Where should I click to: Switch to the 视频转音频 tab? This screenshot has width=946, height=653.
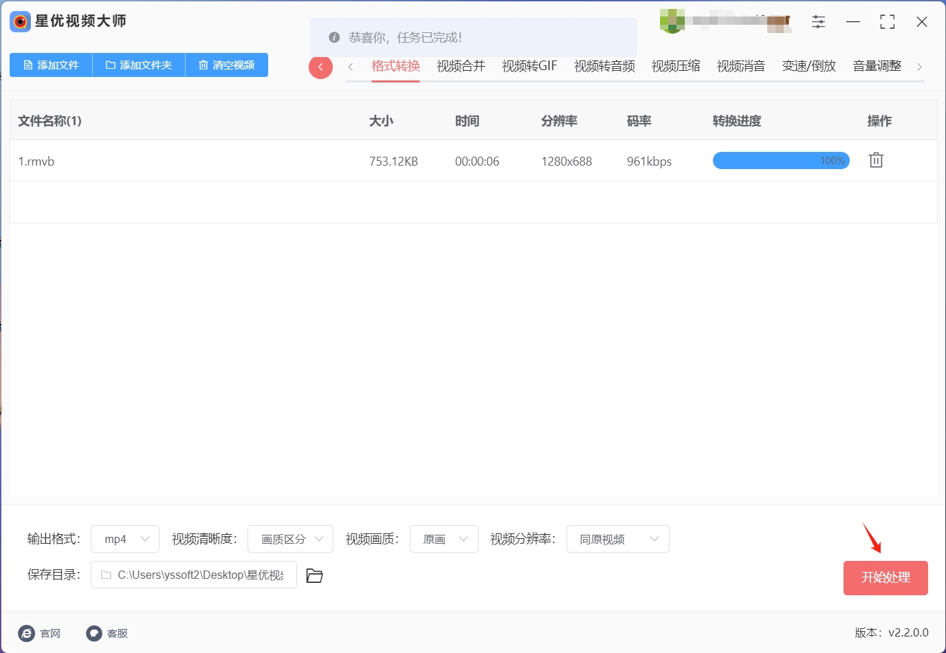(604, 66)
